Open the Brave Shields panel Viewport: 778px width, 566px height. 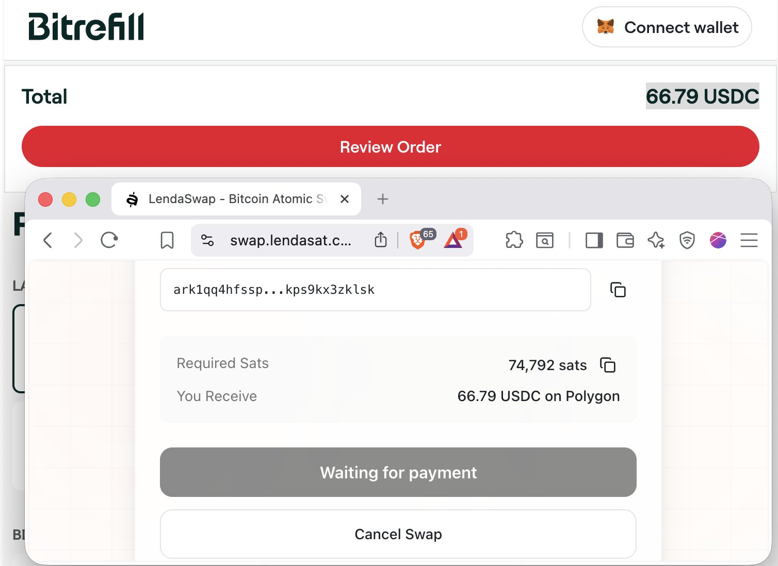tap(419, 240)
